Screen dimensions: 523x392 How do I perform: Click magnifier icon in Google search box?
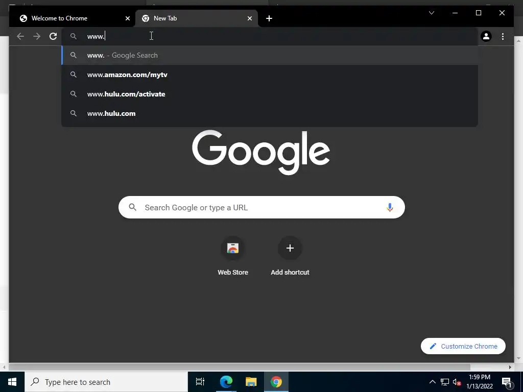tap(132, 207)
